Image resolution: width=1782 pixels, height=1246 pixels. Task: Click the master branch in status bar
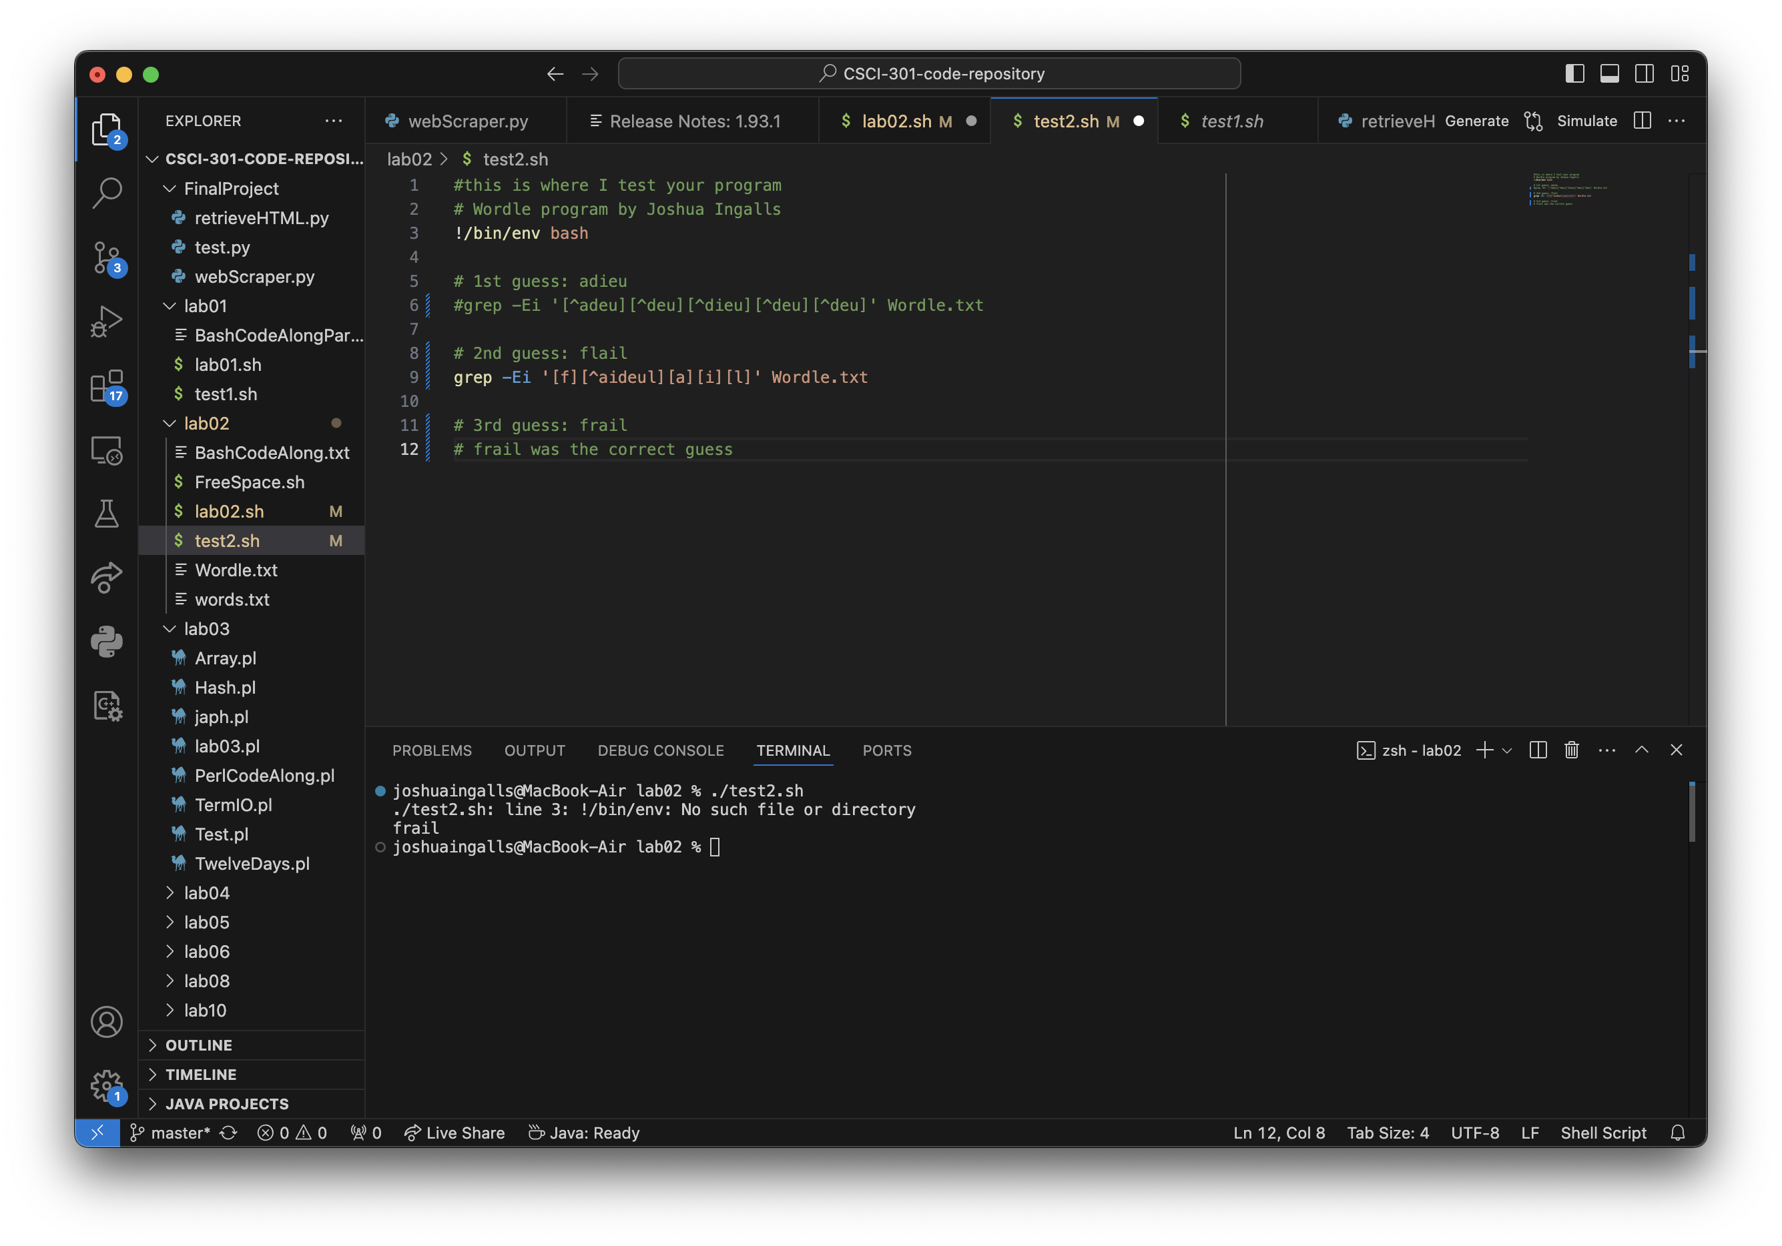pos(170,1133)
